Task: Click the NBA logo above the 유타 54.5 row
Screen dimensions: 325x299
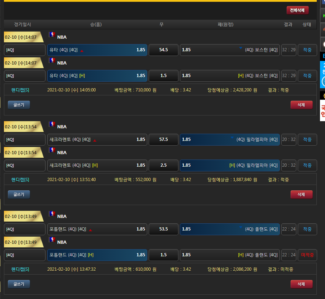Action: [x=52, y=35]
